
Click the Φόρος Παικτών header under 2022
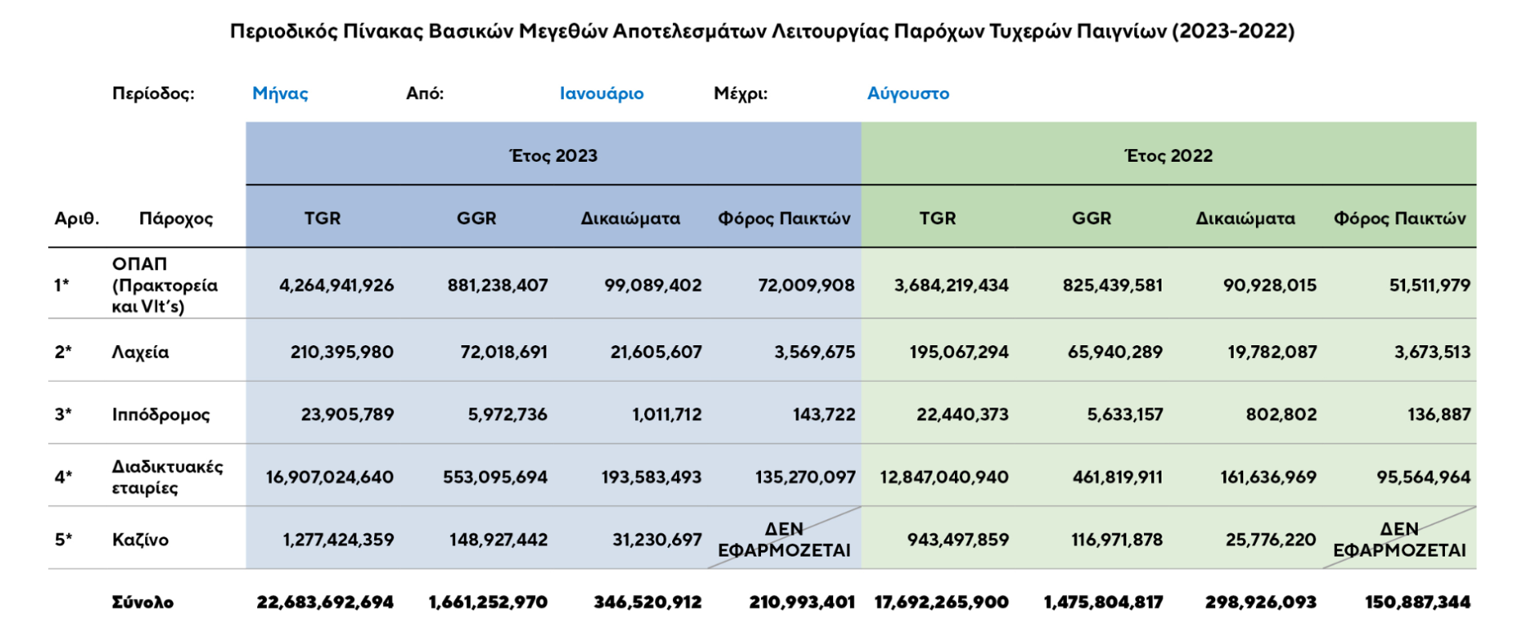[x=1399, y=218]
